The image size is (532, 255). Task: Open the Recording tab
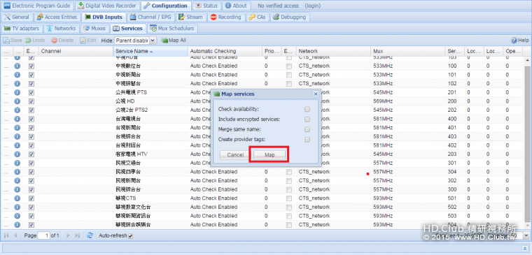click(225, 17)
